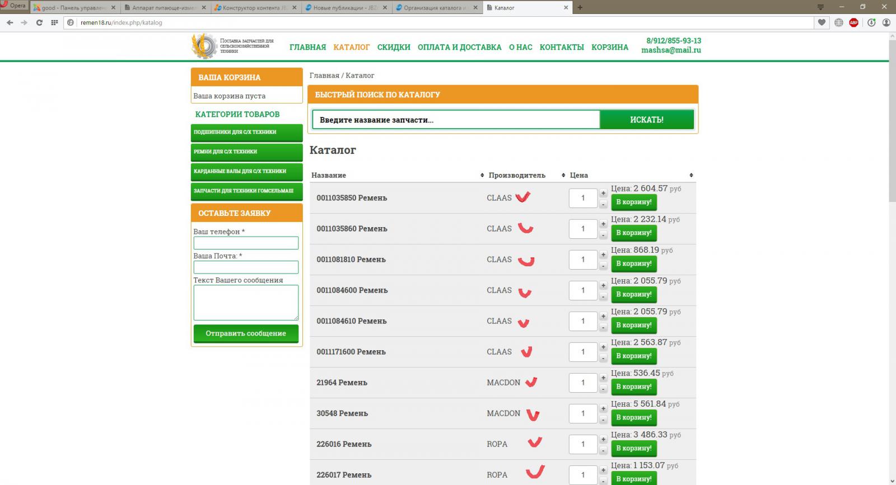Viewport: 896px width, 485px height.
Task: Sort table by Производитель column
Action: pos(563,175)
